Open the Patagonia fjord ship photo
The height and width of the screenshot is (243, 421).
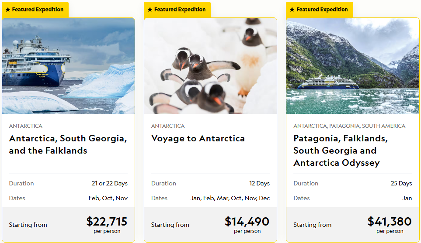(x=353, y=65)
